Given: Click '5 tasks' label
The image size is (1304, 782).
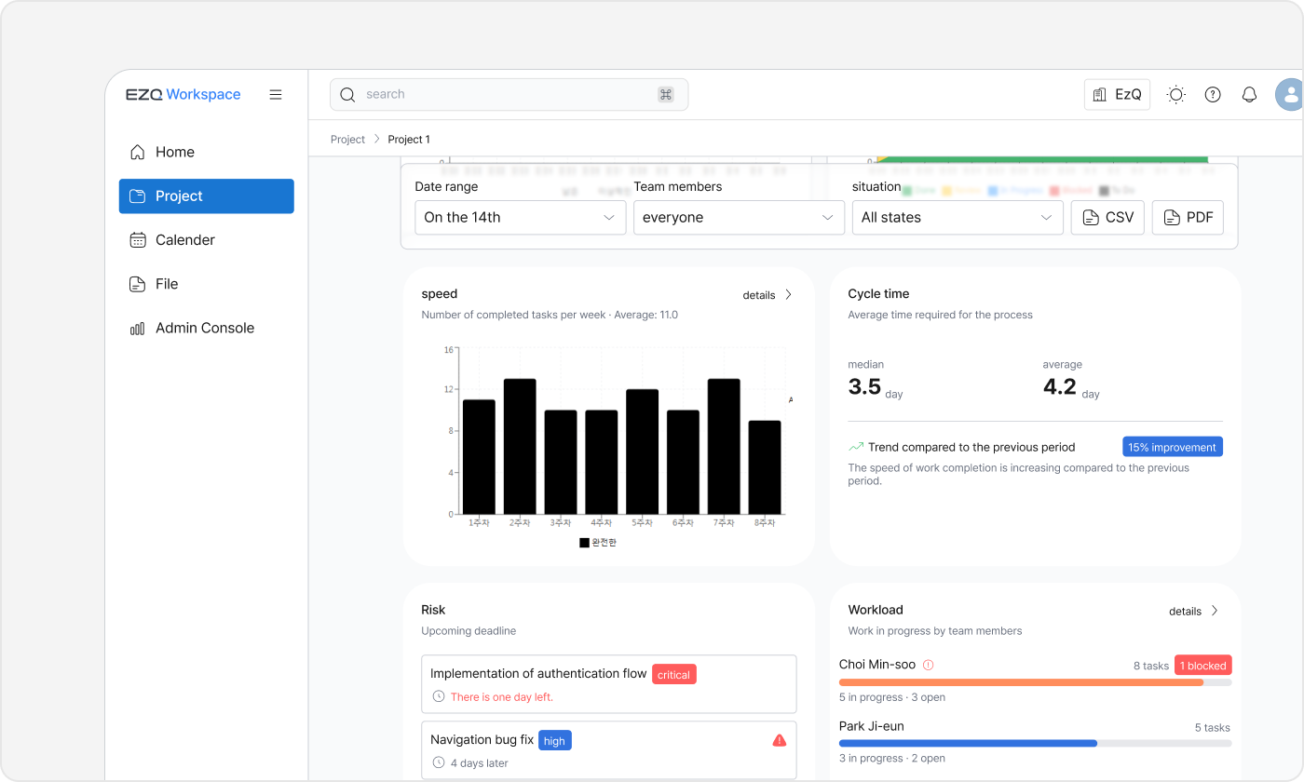Looking at the screenshot, I should (x=1213, y=727).
